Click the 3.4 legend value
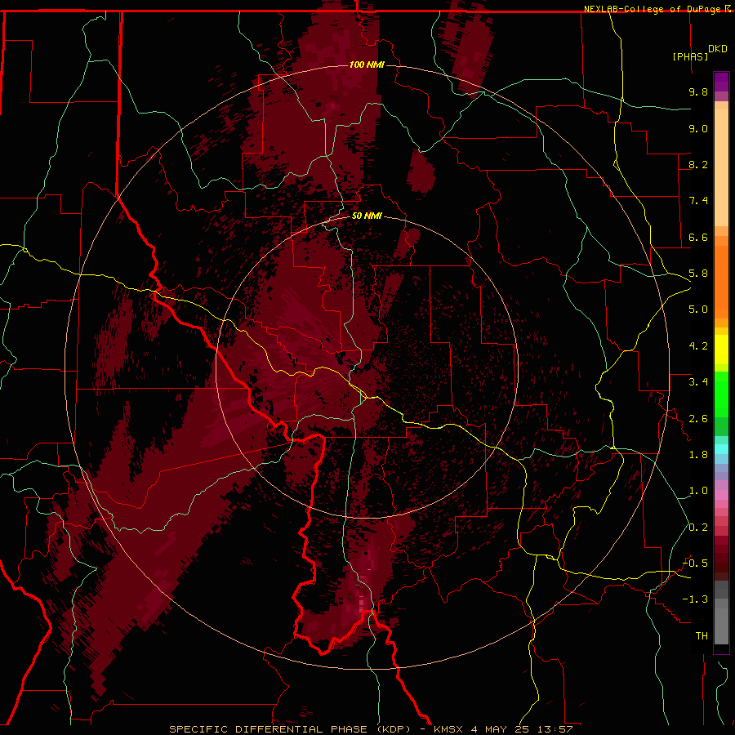Image resolution: width=735 pixels, height=735 pixels. (698, 382)
